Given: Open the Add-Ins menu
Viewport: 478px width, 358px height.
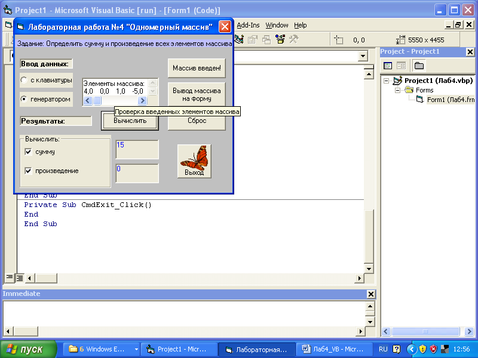Looking at the screenshot, I should click(248, 25).
